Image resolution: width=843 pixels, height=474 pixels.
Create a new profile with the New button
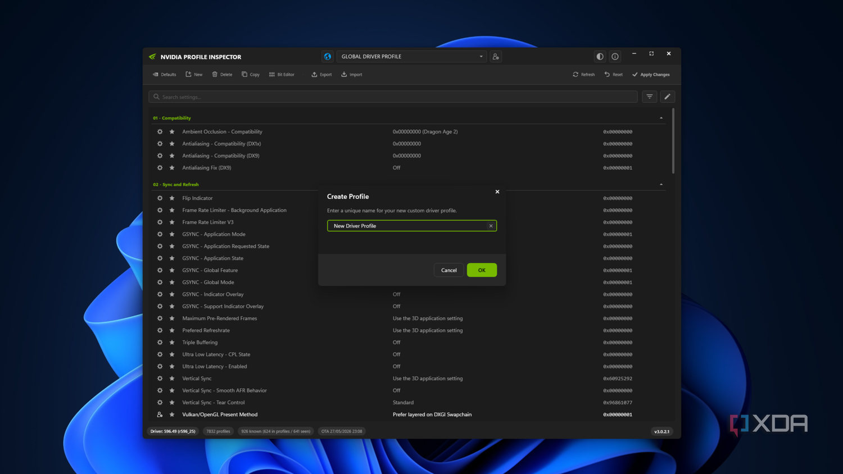[x=194, y=75]
